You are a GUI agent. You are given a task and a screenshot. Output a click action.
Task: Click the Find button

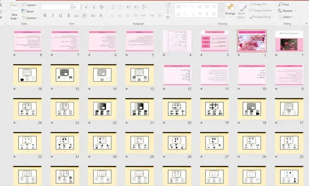point(284,4)
